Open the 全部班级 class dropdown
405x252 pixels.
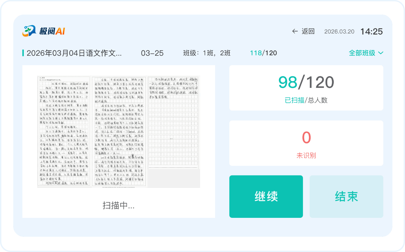pyautogui.click(x=366, y=53)
